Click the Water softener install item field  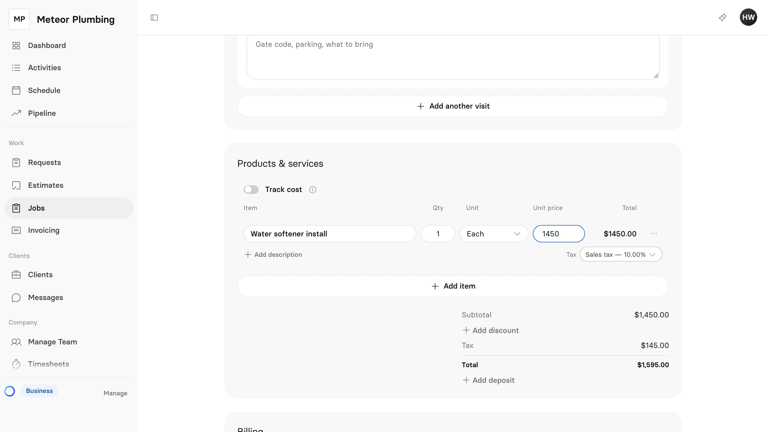pos(330,234)
